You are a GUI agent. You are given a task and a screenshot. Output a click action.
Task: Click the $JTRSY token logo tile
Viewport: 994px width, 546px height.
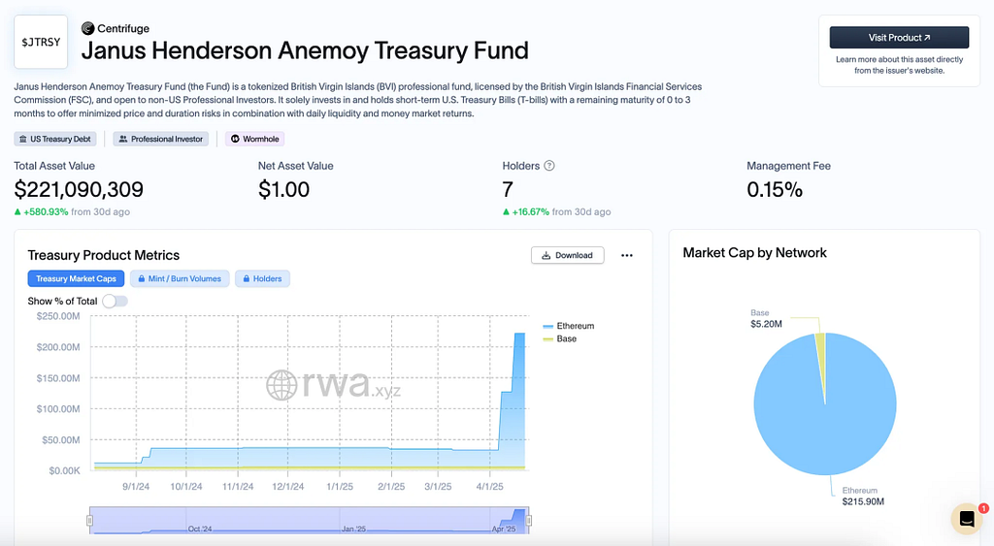tap(41, 42)
